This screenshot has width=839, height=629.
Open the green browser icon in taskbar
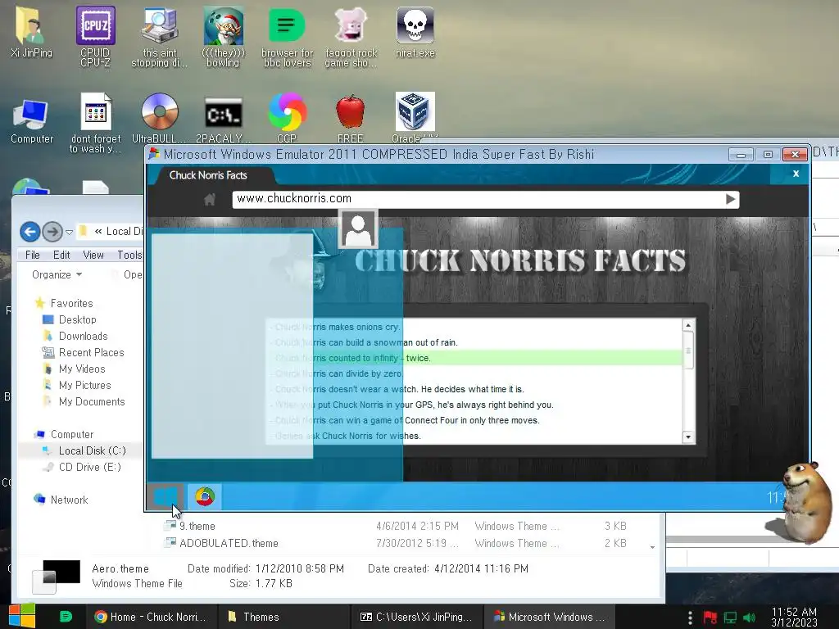(66, 617)
